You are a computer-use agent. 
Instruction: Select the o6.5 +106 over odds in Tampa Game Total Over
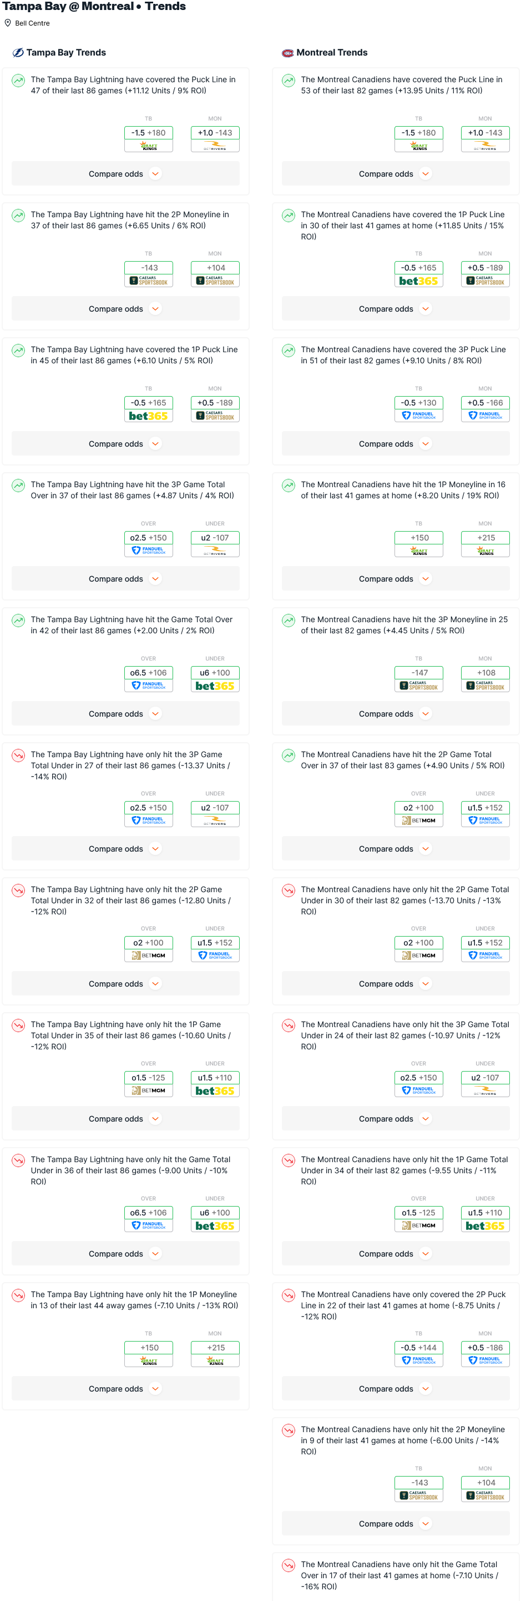pyautogui.click(x=148, y=673)
